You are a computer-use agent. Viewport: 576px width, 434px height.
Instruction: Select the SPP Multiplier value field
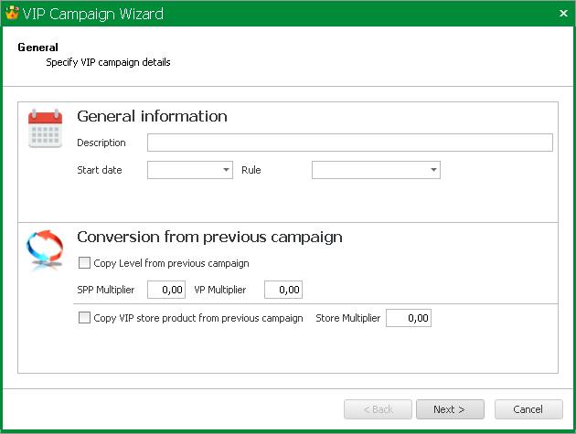point(166,290)
